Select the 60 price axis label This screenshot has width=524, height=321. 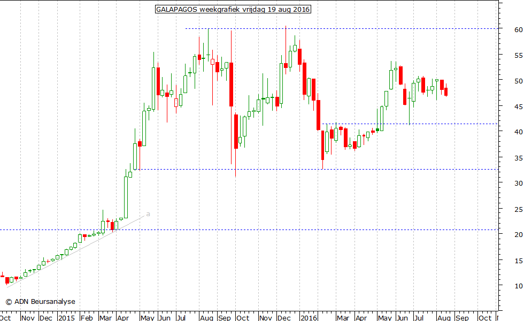pos(518,30)
